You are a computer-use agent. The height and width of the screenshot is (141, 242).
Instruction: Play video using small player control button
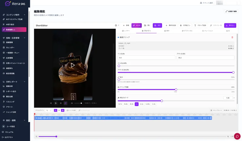pos(56,103)
